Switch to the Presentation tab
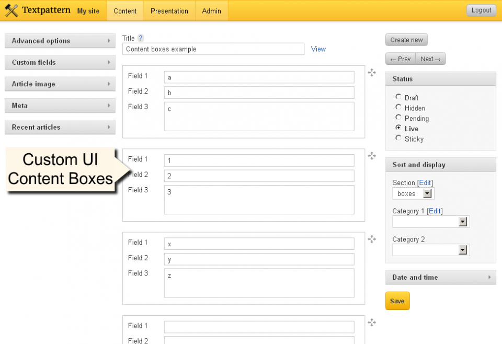Viewport: 502px width, 344px height. point(169,10)
